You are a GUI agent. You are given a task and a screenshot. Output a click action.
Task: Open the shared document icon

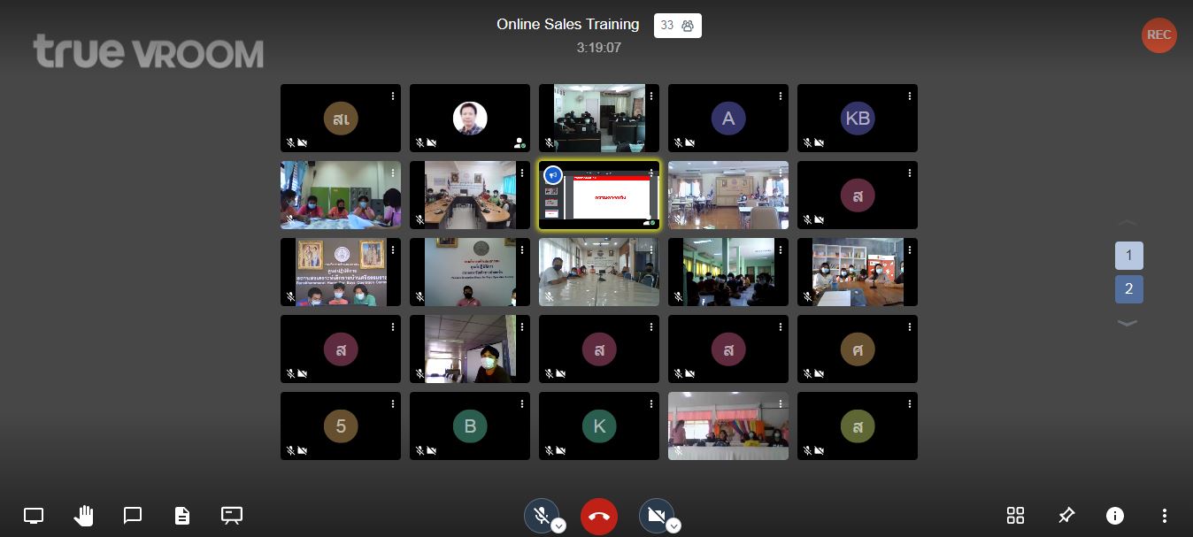click(182, 516)
